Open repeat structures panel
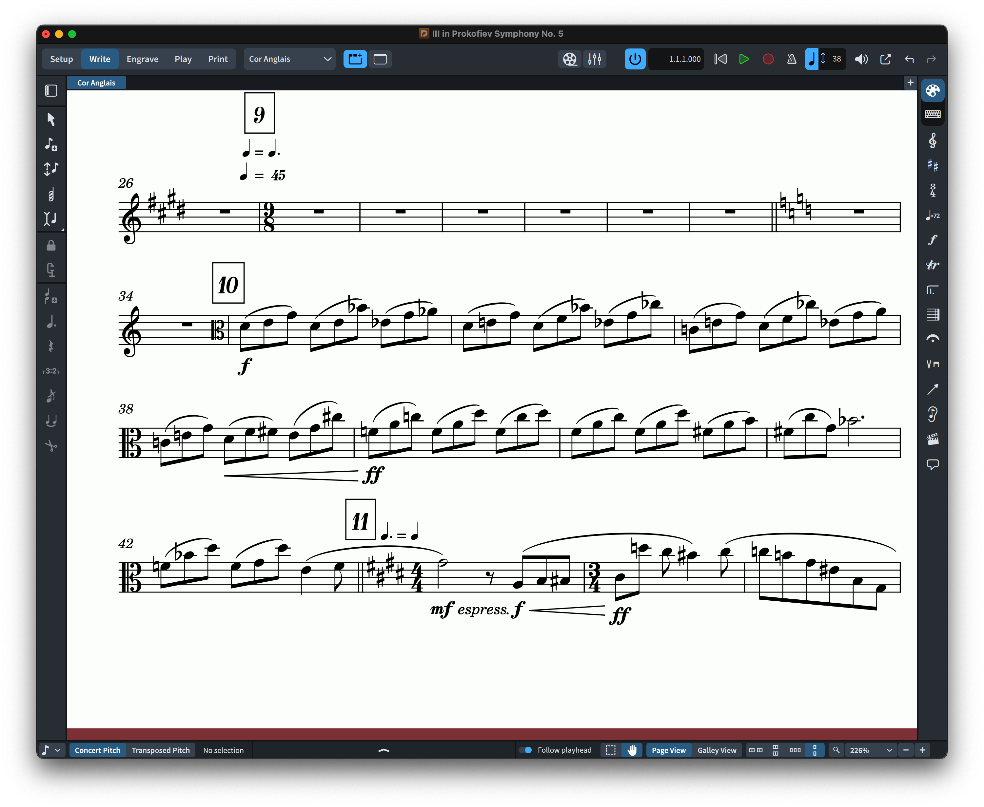984x807 pixels. 932,290
